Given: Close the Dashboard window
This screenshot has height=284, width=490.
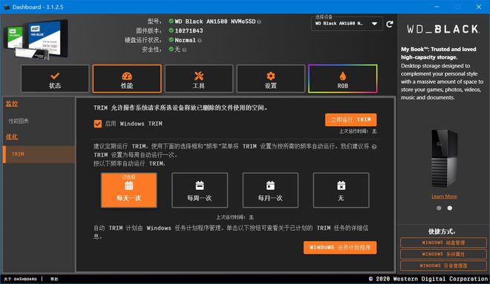Looking at the screenshot, I should coord(479,7).
